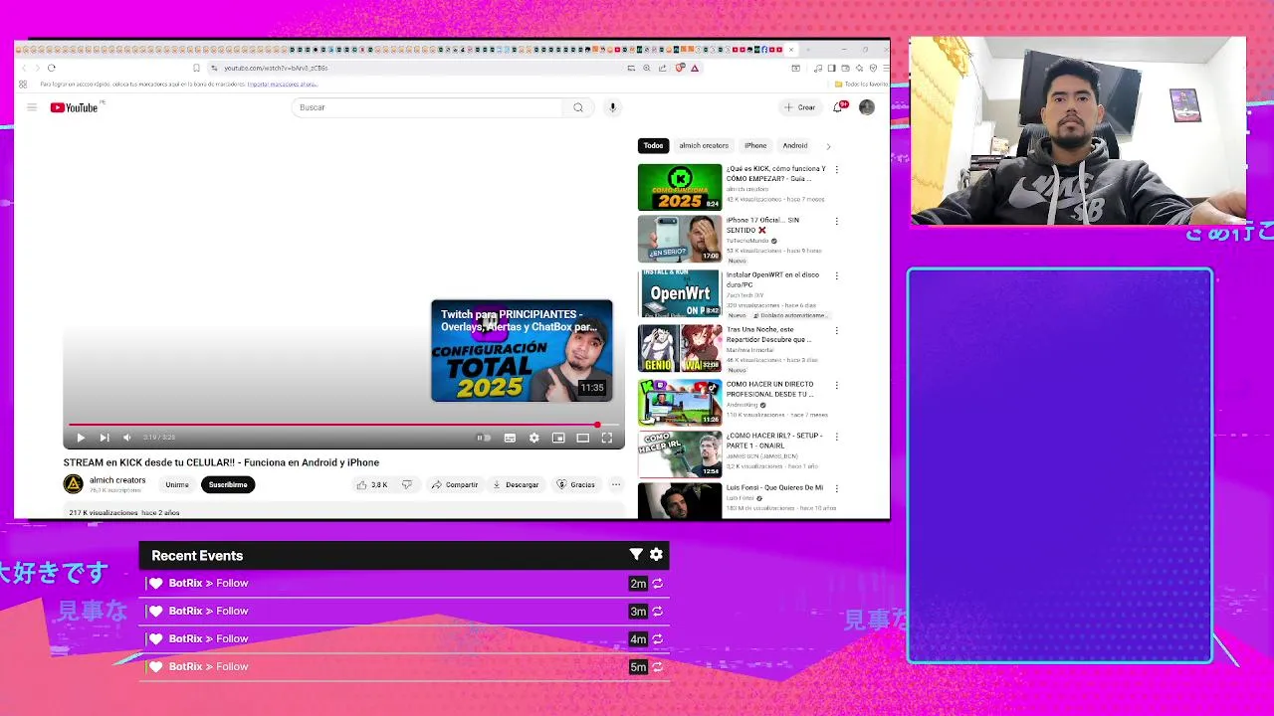1274x716 pixels.
Task: Click the Unirme button
Action: [x=177, y=485]
